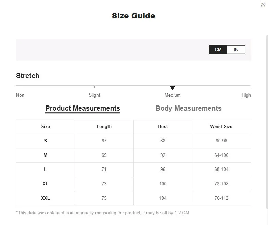Image resolution: width=268 pixels, height=225 pixels.
Task: Click the Bust column header
Action: click(163, 126)
